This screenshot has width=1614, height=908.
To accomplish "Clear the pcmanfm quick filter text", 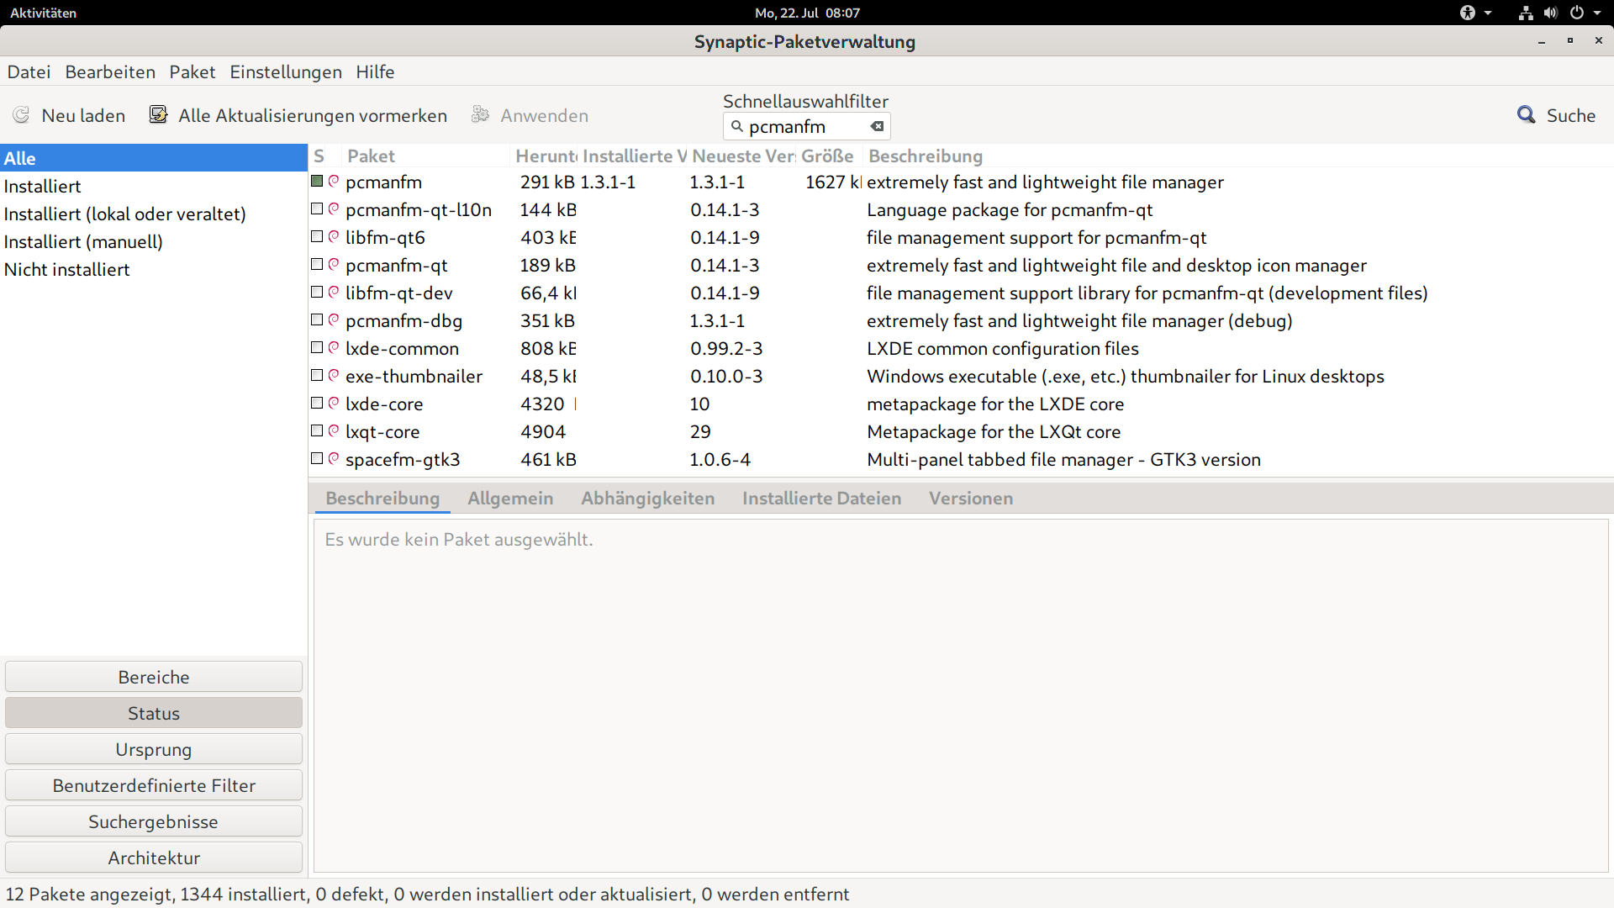I will coord(877,127).
